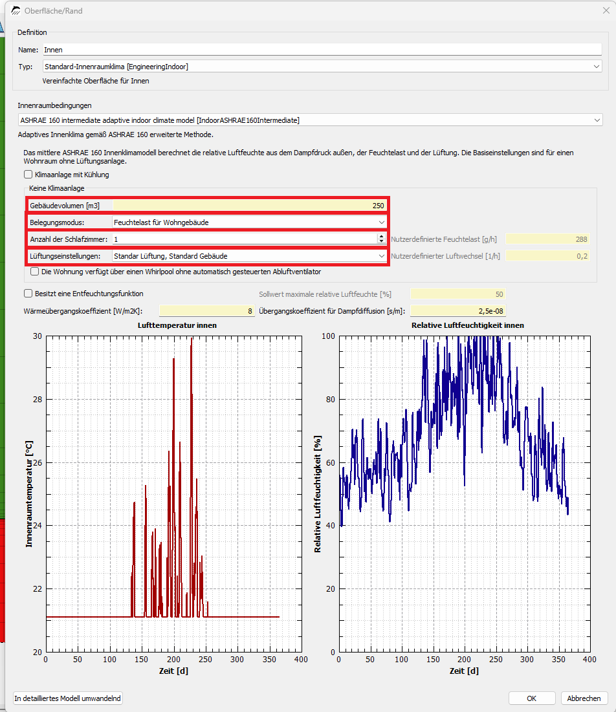Image resolution: width=616 pixels, height=712 pixels.
Task: Click the Wärmeübergangskoeffizient input field
Action: pos(206,311)
